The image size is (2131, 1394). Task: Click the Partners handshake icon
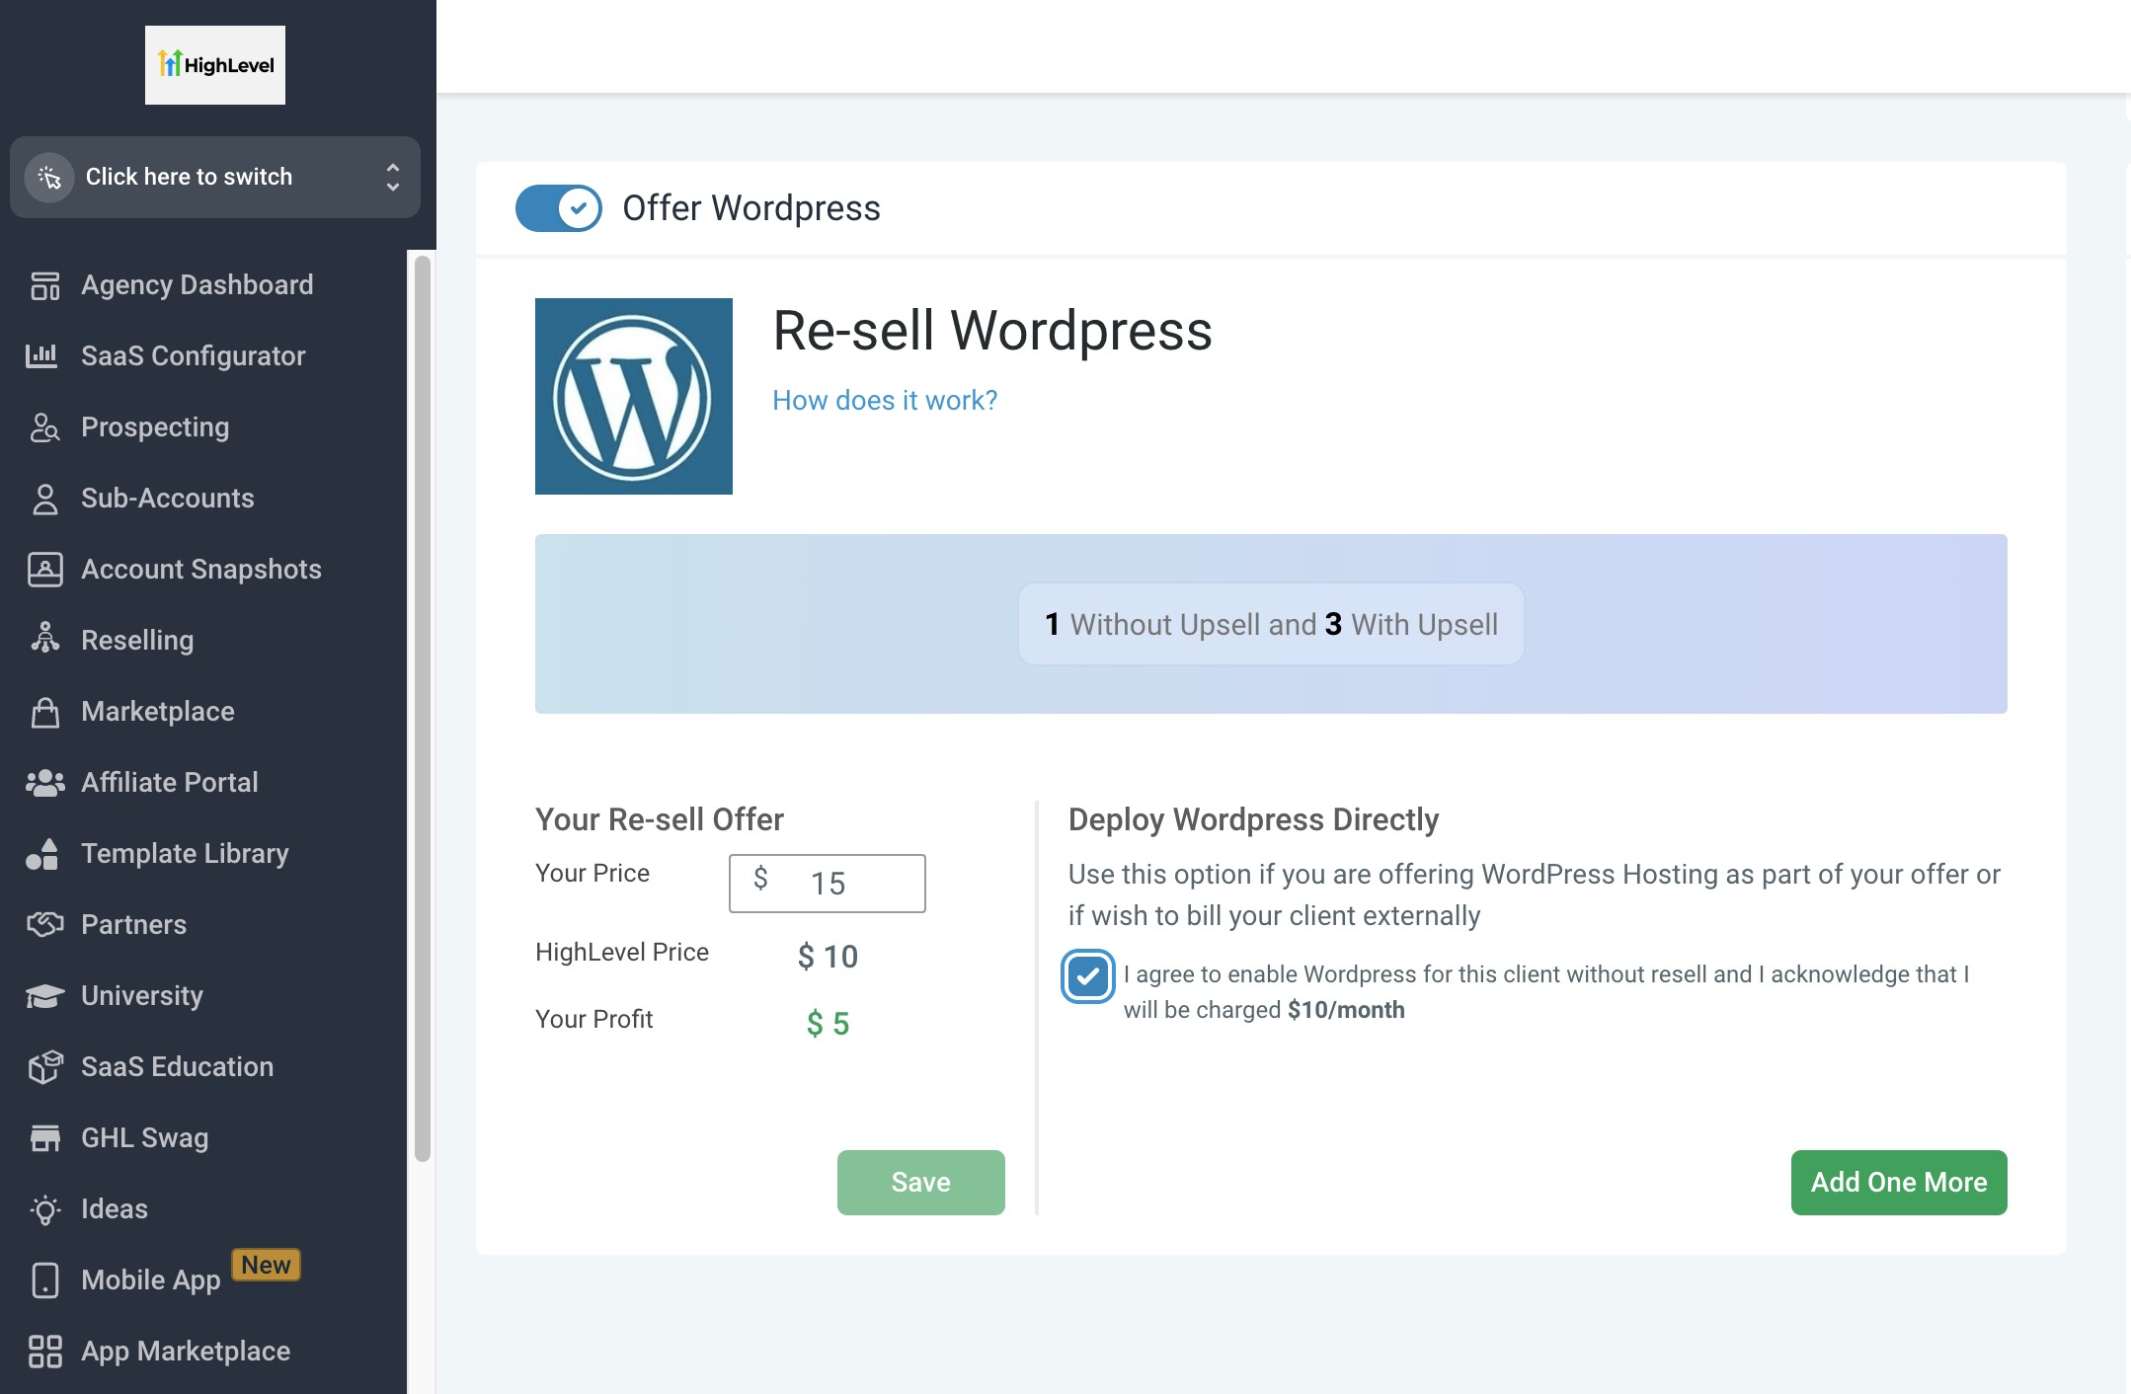[45, 925]
